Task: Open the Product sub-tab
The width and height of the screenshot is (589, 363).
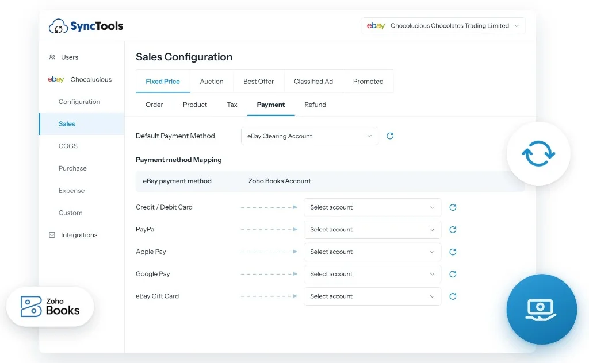Action: 194,105
